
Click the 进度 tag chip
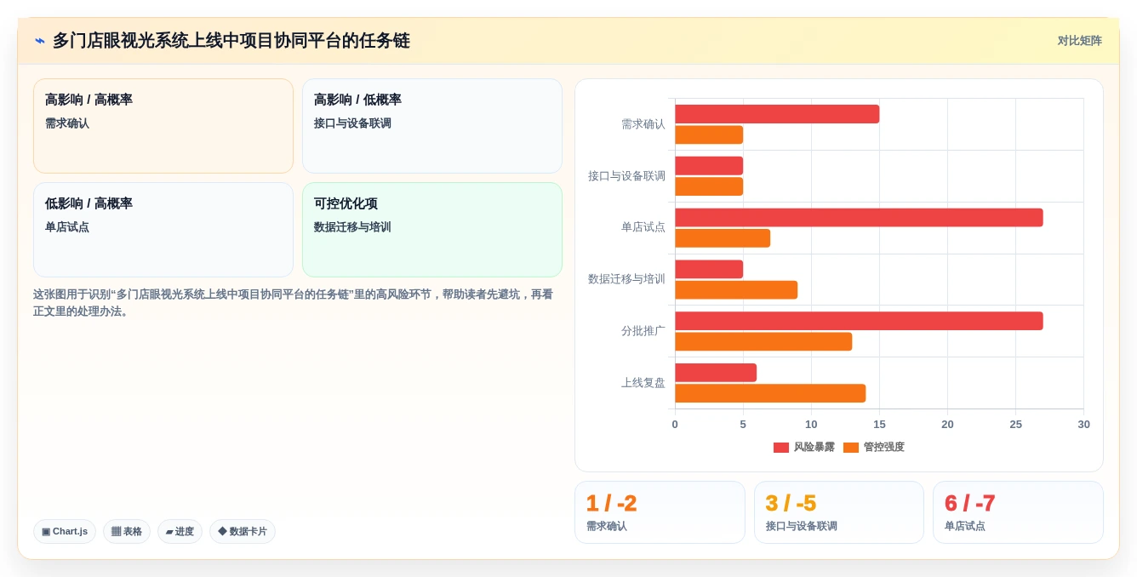click(x=180, y=531)
